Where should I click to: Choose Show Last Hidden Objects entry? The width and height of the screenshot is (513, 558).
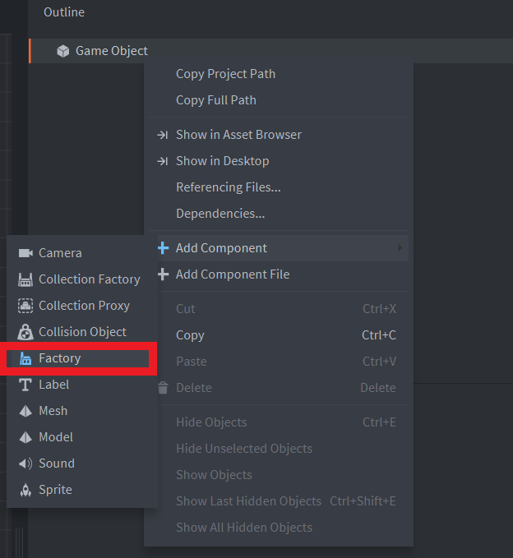tap(279, 501)
